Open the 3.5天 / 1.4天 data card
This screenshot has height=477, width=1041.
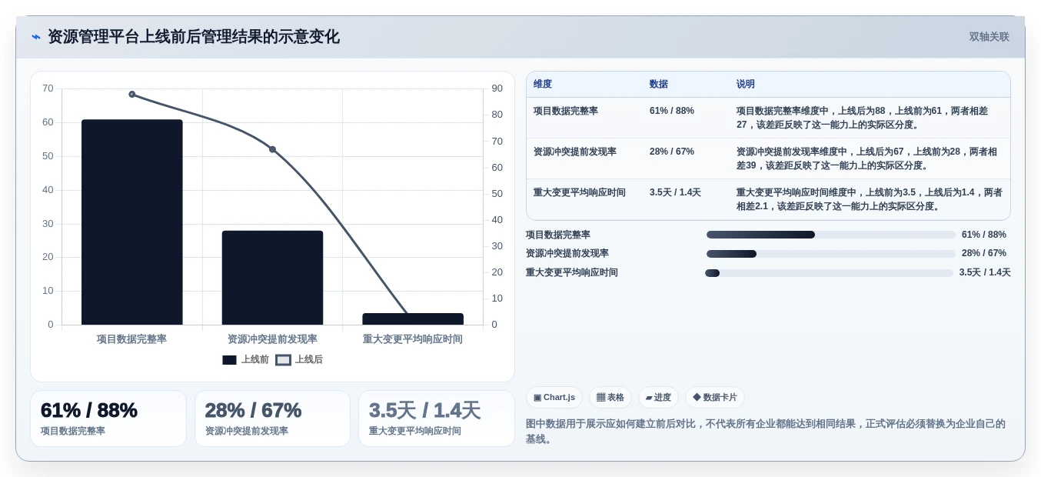click(437, 419)
